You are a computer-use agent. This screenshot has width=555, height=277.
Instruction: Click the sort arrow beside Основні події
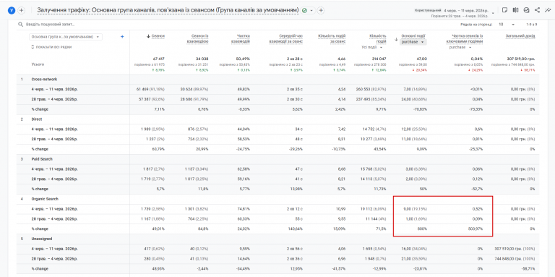point(396,39)
